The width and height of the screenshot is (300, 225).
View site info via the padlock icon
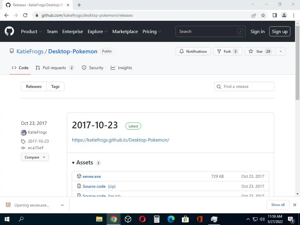[37, 15]
